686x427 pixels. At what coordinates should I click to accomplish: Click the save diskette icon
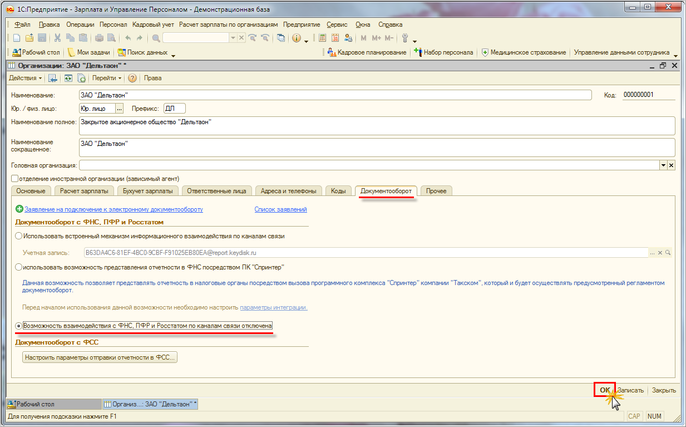(42, 38)
